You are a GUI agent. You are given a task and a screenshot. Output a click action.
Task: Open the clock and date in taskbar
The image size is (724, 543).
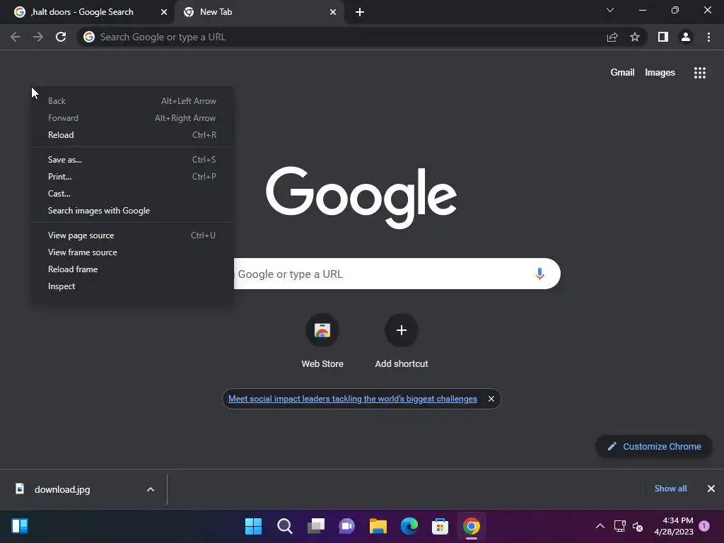[674, 526]
